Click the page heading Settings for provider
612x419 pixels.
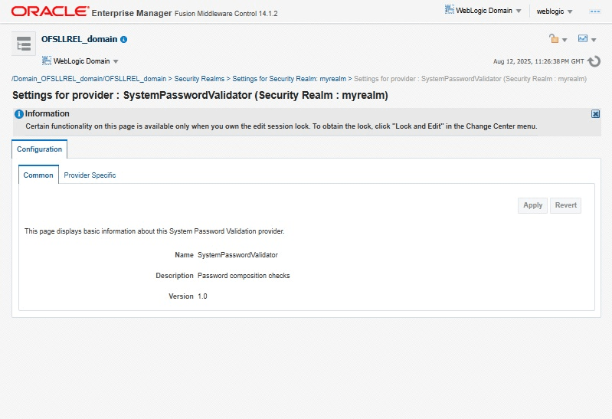tap(200, 95)
